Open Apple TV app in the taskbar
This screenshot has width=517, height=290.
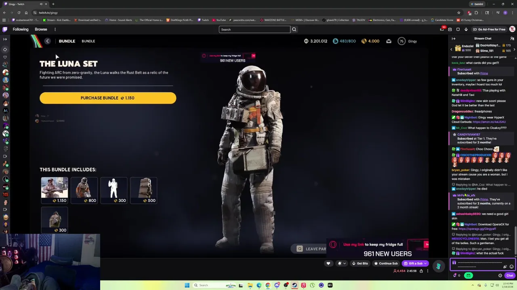330,285
